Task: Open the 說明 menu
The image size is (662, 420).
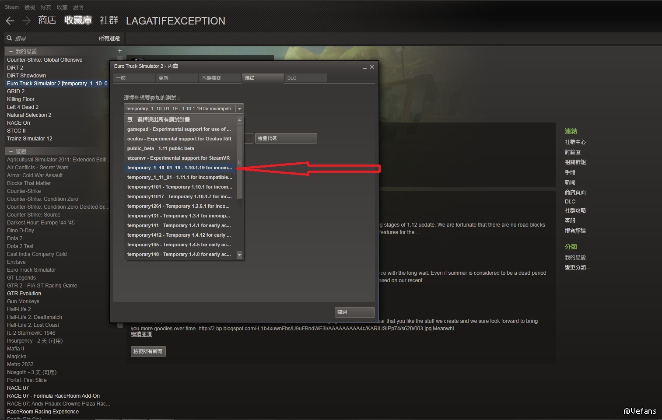Action: (78, 7)
